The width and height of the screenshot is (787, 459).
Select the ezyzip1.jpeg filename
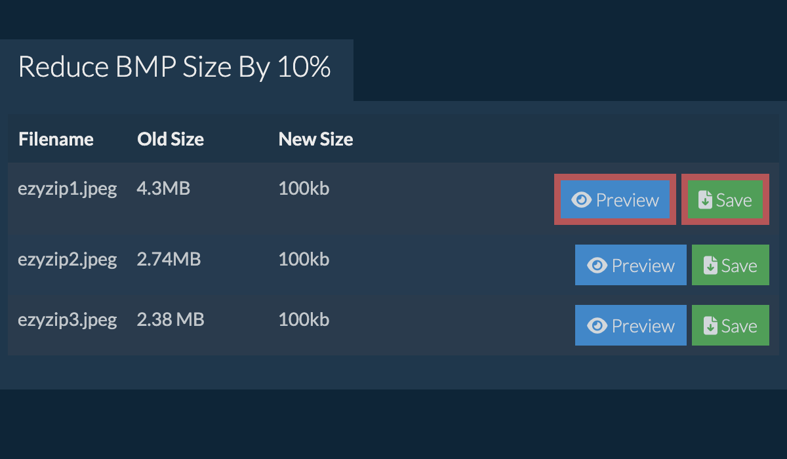68,190
